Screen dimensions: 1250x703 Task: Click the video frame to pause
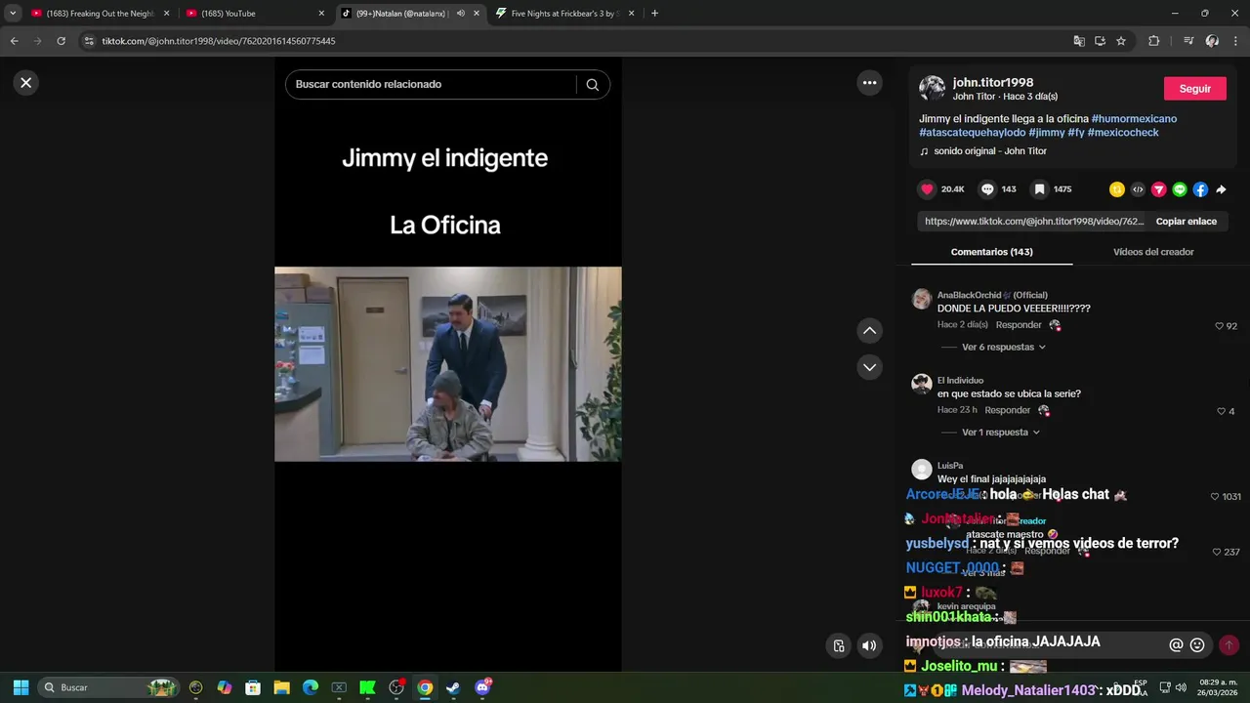coord(447,364)
